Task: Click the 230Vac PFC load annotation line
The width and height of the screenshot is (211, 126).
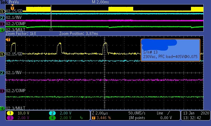Action: point(170,56)
